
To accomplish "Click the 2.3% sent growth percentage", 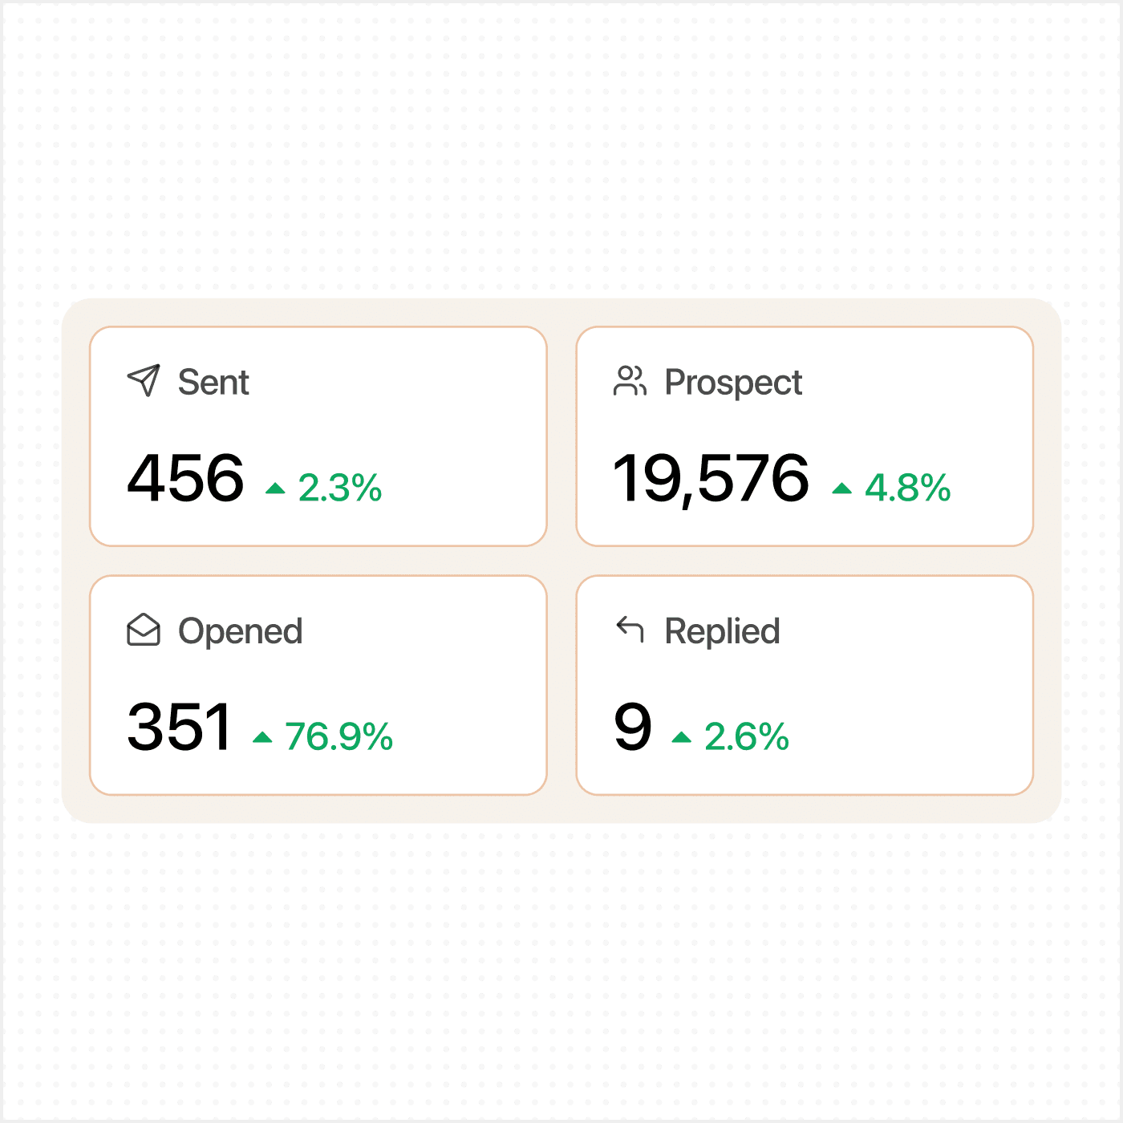I will pos(340,488).
